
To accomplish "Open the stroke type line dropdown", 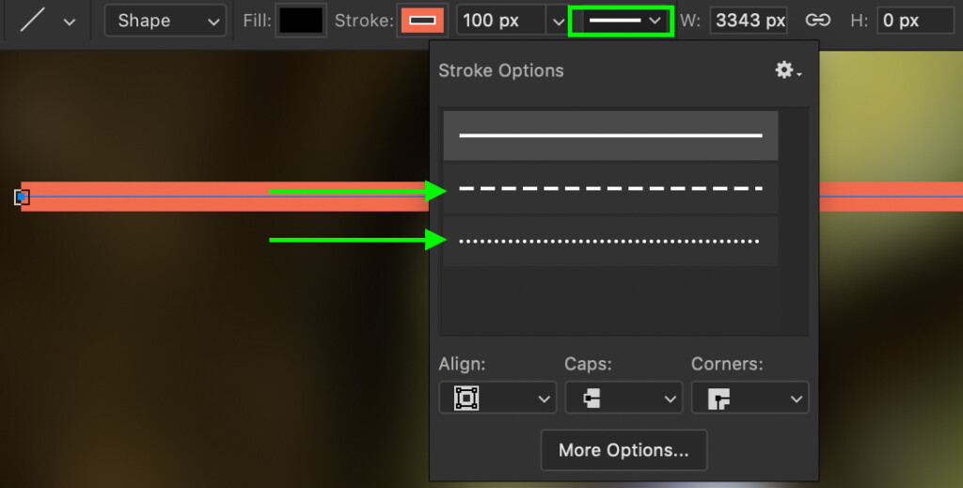I will coord(622,21).
